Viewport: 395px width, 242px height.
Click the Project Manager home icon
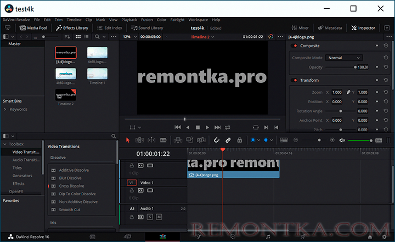click(370, 237)
